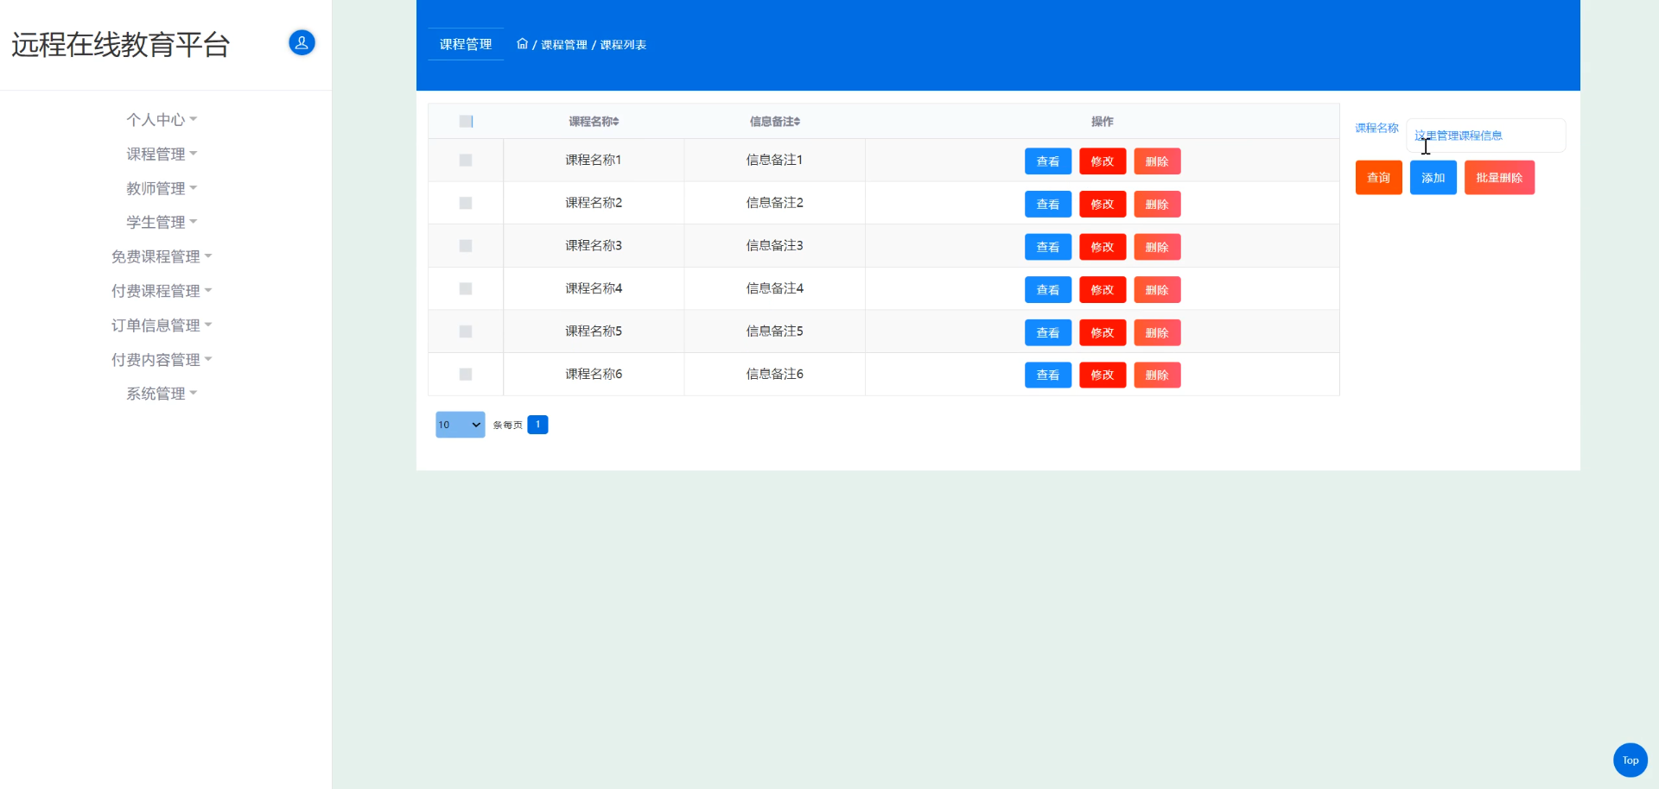Click the 课程列表 breadcrumb item

click(x=623, y=45)
